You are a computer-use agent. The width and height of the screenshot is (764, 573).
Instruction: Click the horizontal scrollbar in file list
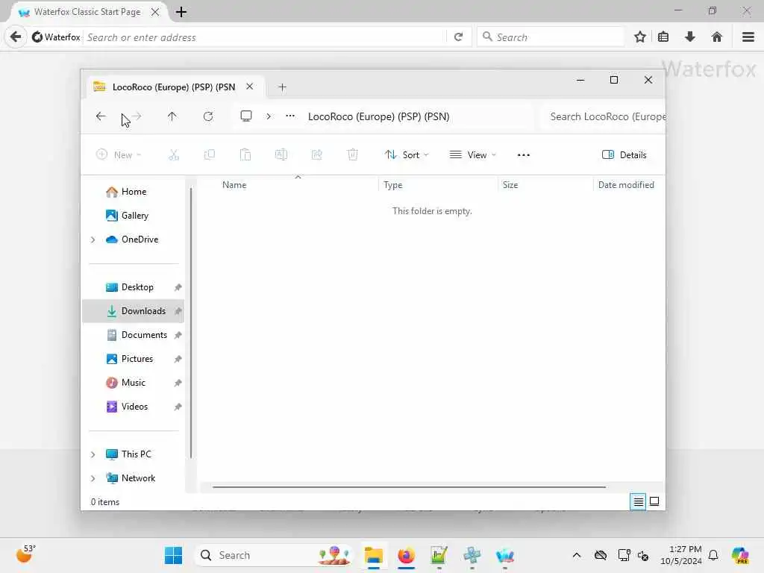click(410, 486)
